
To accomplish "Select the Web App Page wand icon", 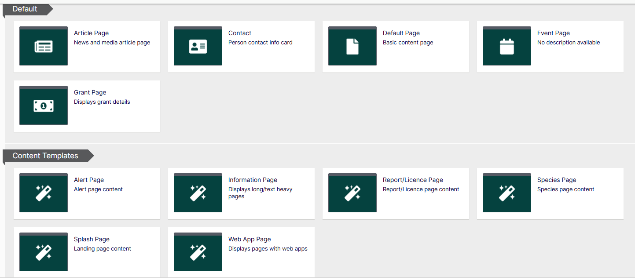I will [x=198, y=253].
